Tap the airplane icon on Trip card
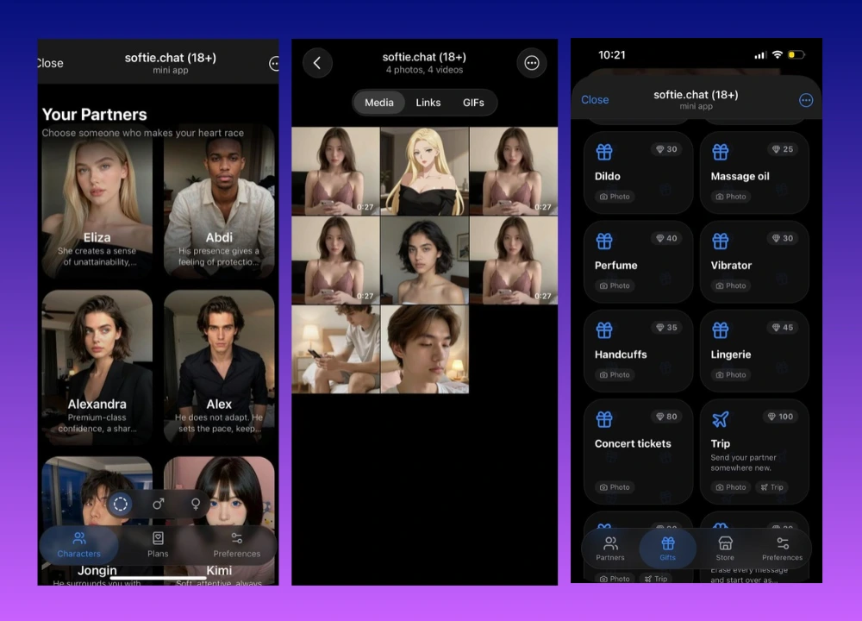Image resolution: width=862 pixels, height=621 pixels. (720, 419)
